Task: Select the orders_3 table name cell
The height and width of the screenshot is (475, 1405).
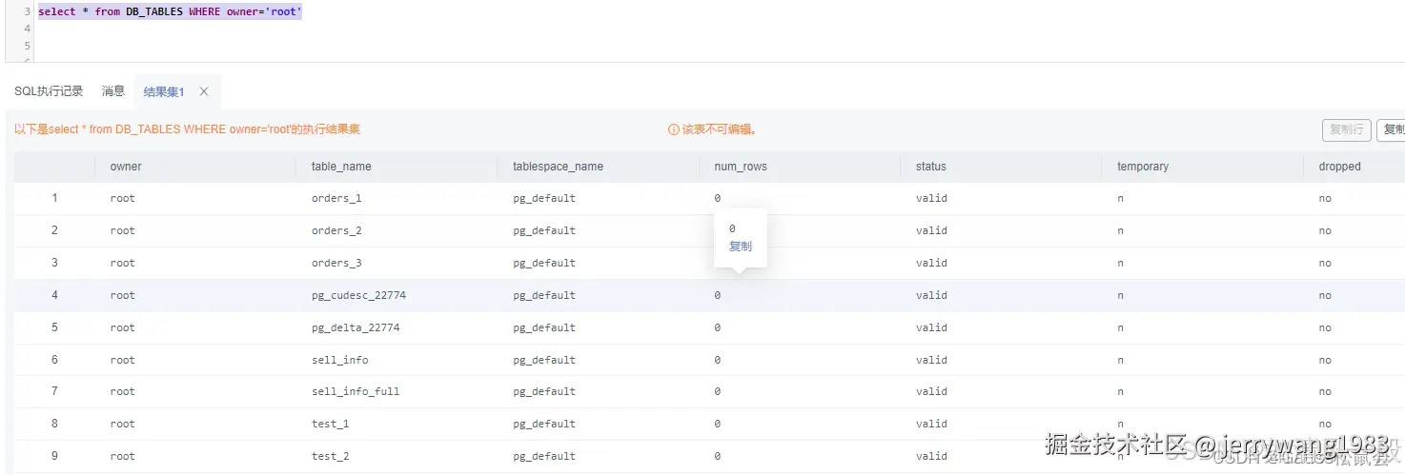Action: pyautogui.click(x=336, y=264)
